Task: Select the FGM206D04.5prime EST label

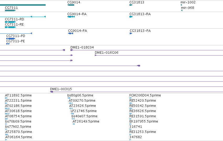Action: [x=145, y=95]
